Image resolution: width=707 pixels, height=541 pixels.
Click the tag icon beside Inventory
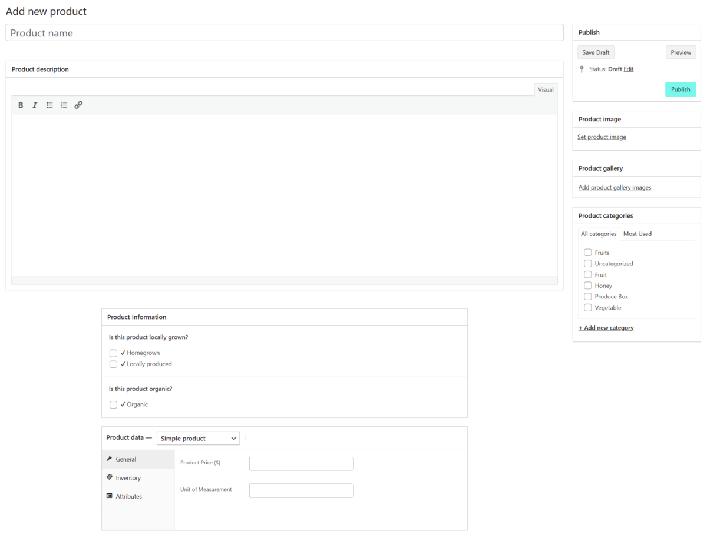tap(110, 477)
